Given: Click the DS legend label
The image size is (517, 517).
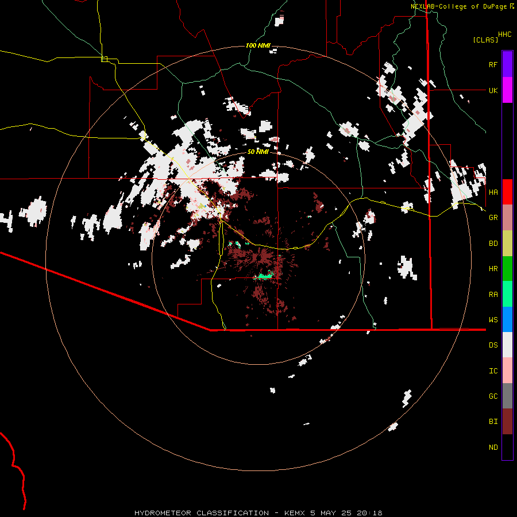Looking at the screenshot, I should 493,345.
